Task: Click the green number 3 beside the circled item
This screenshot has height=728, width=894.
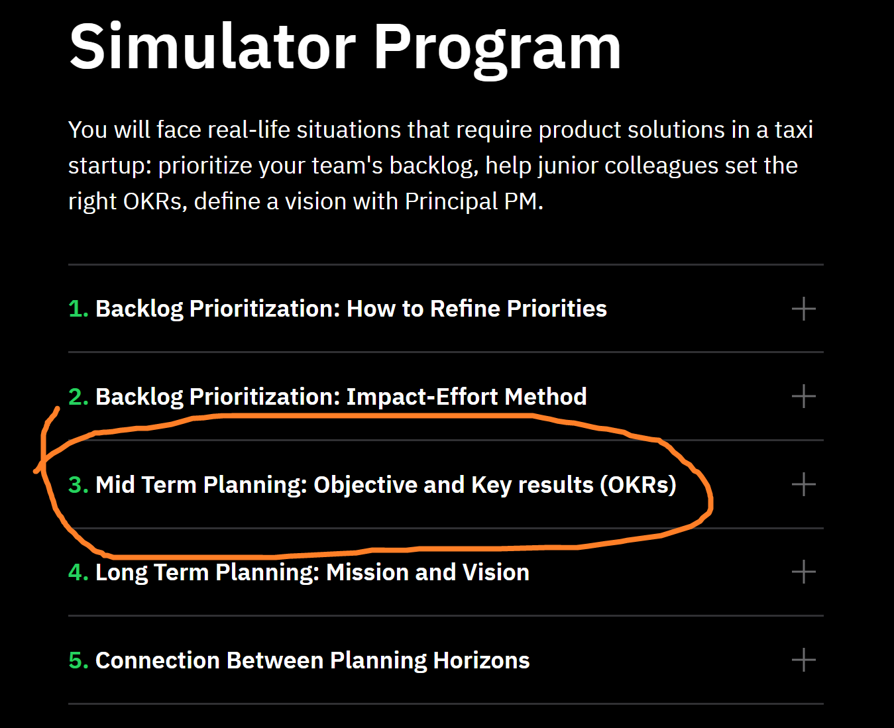Action: pos(78,484)
